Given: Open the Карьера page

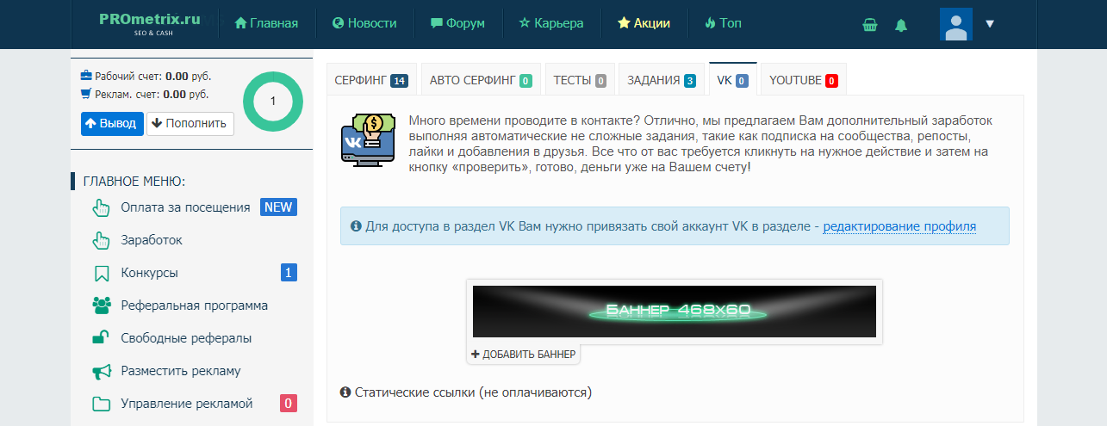Looking at the screenshot, I should tap(551, 23).
